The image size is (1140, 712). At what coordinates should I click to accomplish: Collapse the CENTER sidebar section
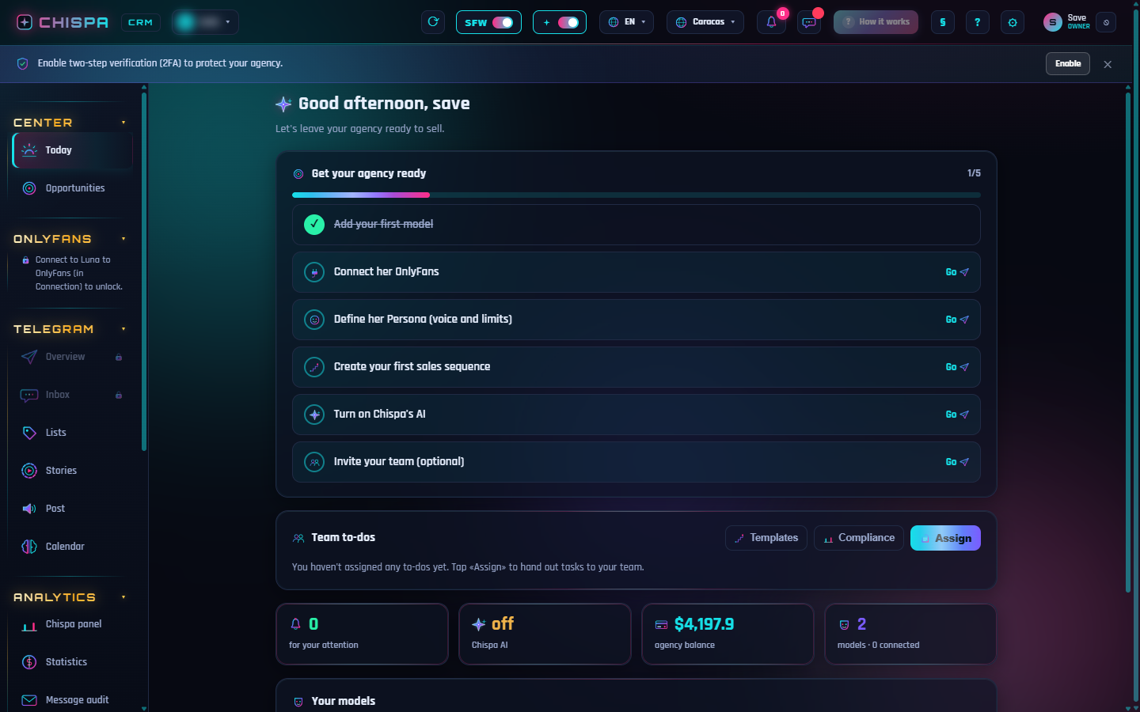pyautogui.click(x=123, y=123)
